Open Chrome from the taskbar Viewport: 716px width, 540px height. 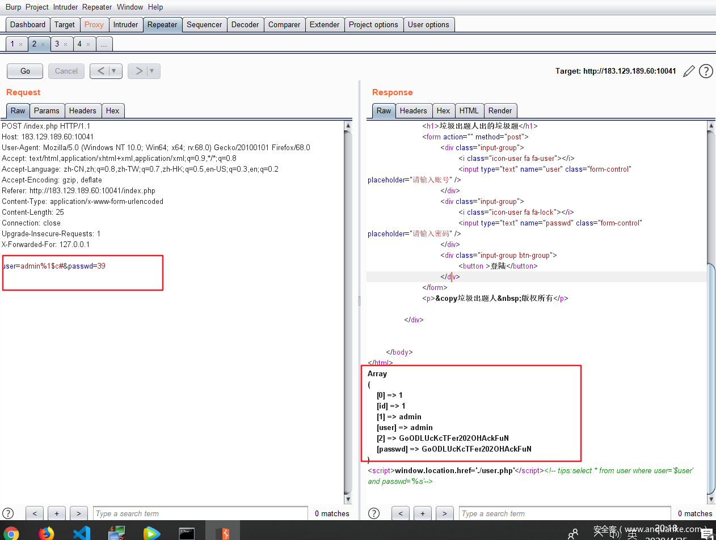(11, 533)
